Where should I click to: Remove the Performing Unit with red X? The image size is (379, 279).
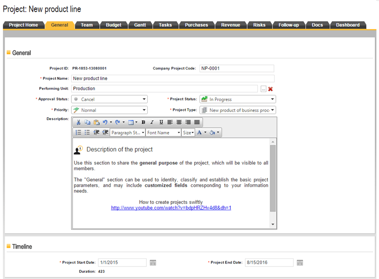(x=270, y=89)
